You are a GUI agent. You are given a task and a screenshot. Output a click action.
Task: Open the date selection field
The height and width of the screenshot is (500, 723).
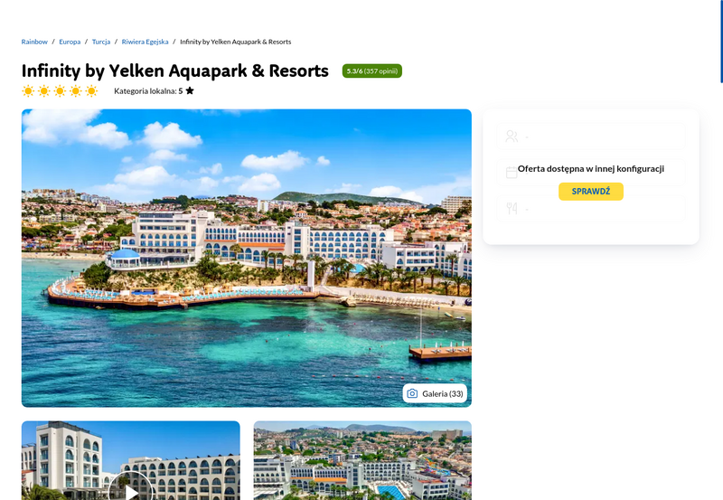coord(591,173)
